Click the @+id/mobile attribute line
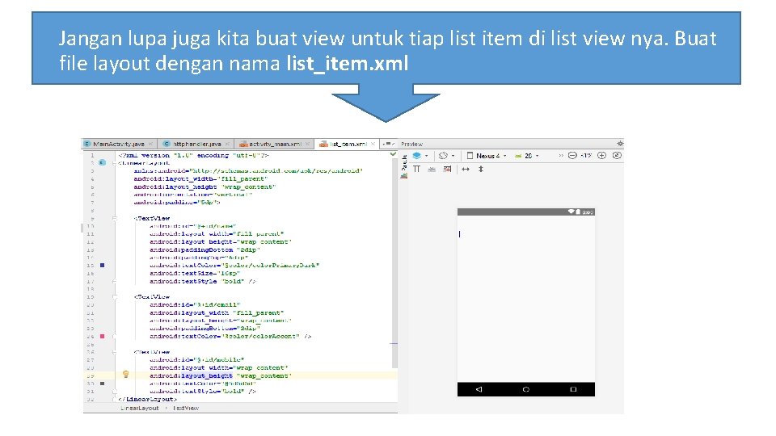Viewport: 776px width, 436px height. [x=197, y=360]
